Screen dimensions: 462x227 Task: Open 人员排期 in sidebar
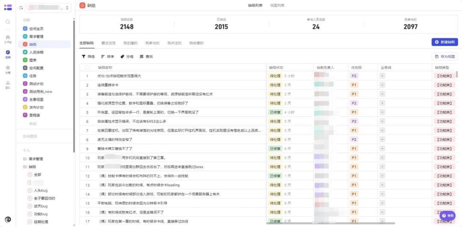[x=36, y=52]
